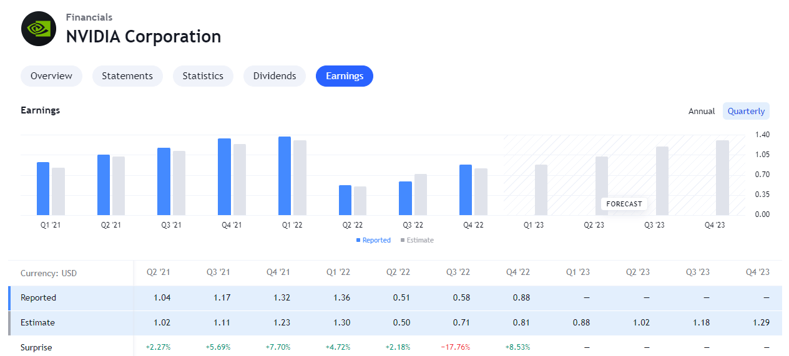Click estimate value 1.11
789x356 pixels.
coord(222,322)
